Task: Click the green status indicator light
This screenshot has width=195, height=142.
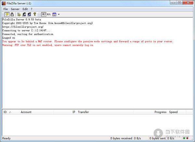Action: (184, 138)
